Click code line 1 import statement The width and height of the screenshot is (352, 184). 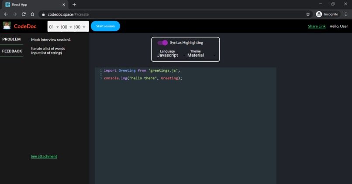point(141,70)
